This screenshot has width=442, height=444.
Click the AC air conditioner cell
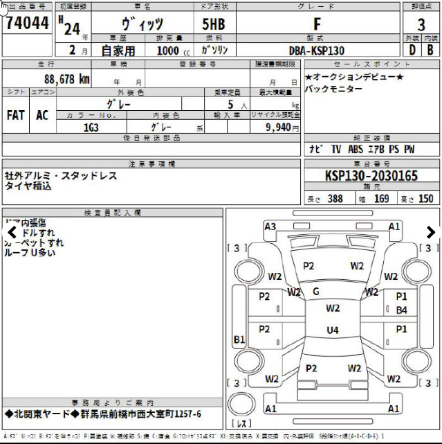tap(42, 116)
